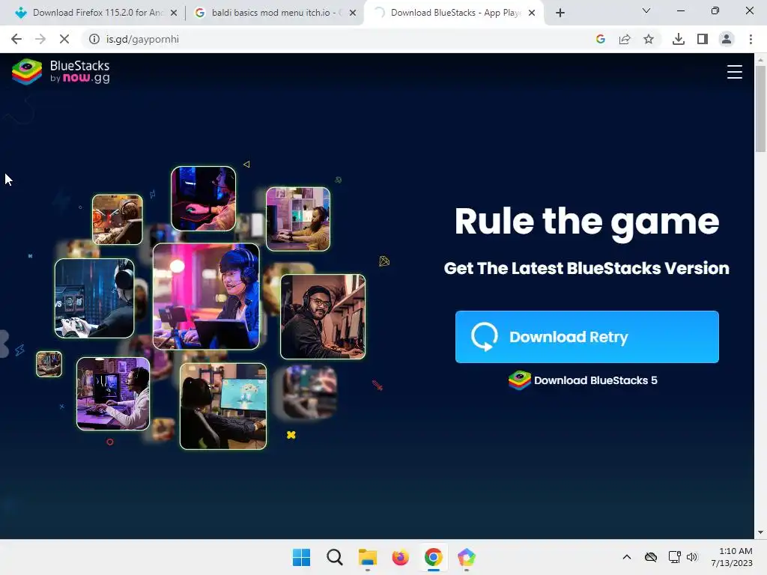The image size is (767, 575).
Task: View site information icon in address bar
Action: (x=94, y=39)
